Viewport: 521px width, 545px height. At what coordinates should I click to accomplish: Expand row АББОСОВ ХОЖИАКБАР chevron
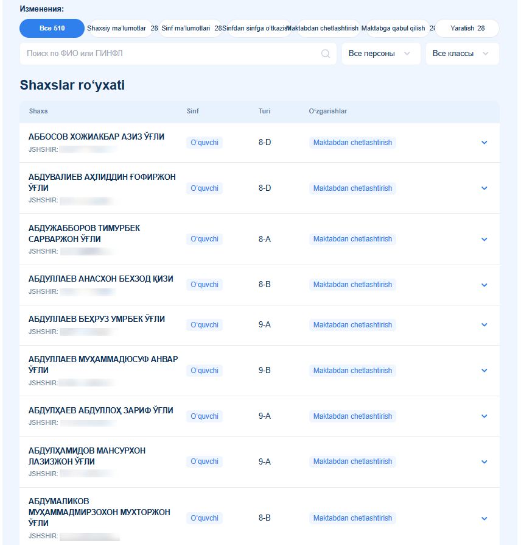click(484, 143)
